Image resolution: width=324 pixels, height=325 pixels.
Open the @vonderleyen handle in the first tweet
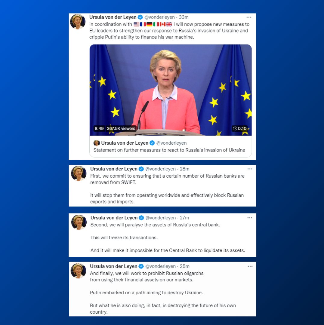[159, 17]
